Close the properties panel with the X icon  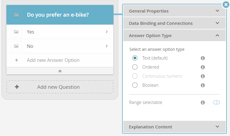pos(226,5)
